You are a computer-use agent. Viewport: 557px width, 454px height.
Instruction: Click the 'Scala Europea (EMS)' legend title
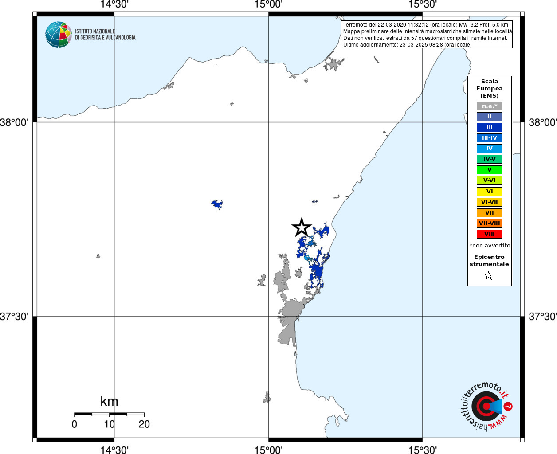(x=490, y=89)
